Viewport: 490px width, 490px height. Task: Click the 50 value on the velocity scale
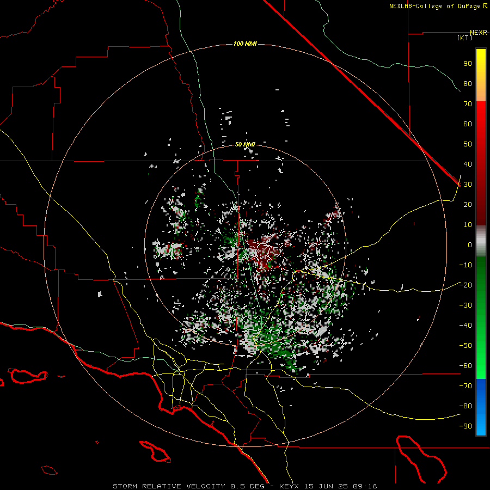point(468,144)
